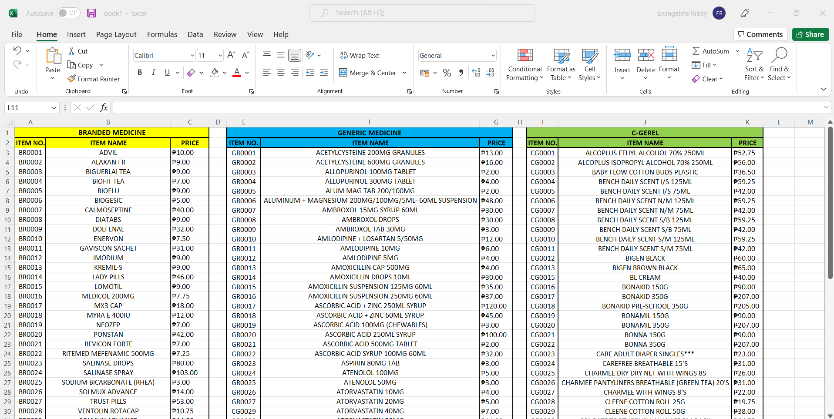Click Comma Style icon

coord(461,73)
